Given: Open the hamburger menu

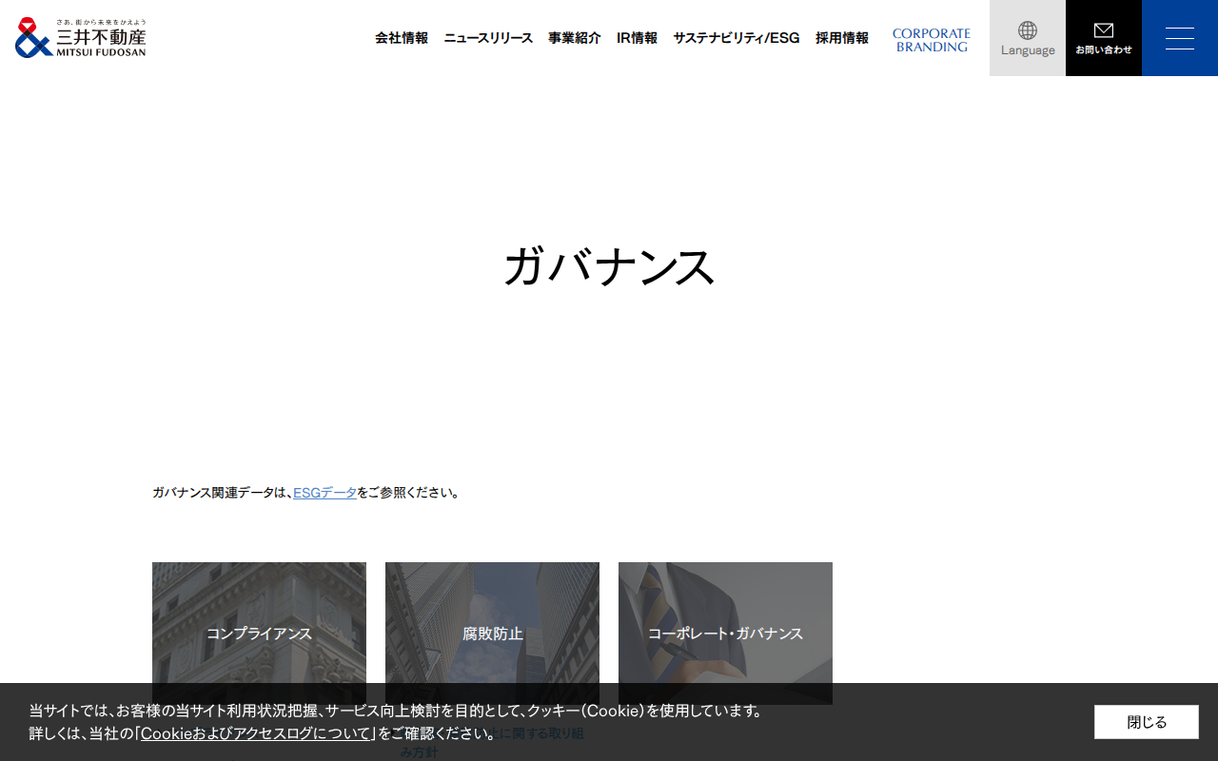Looking at the screenshot, I should pyautogui.click(x=1180, y=38).
